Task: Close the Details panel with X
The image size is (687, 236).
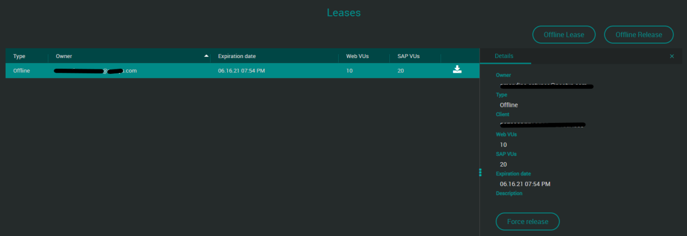Action: [x=672, y=56]
